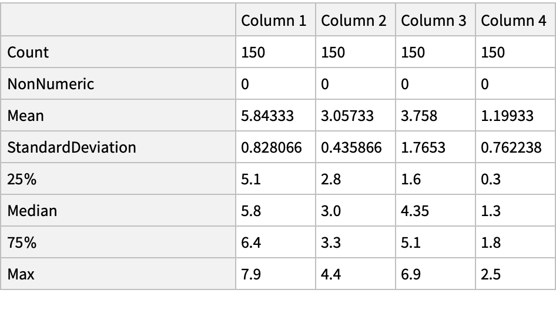Viewport: 556px width, 310px height.
Task: Click the max value 7.9
Action: tap(251, 274)
